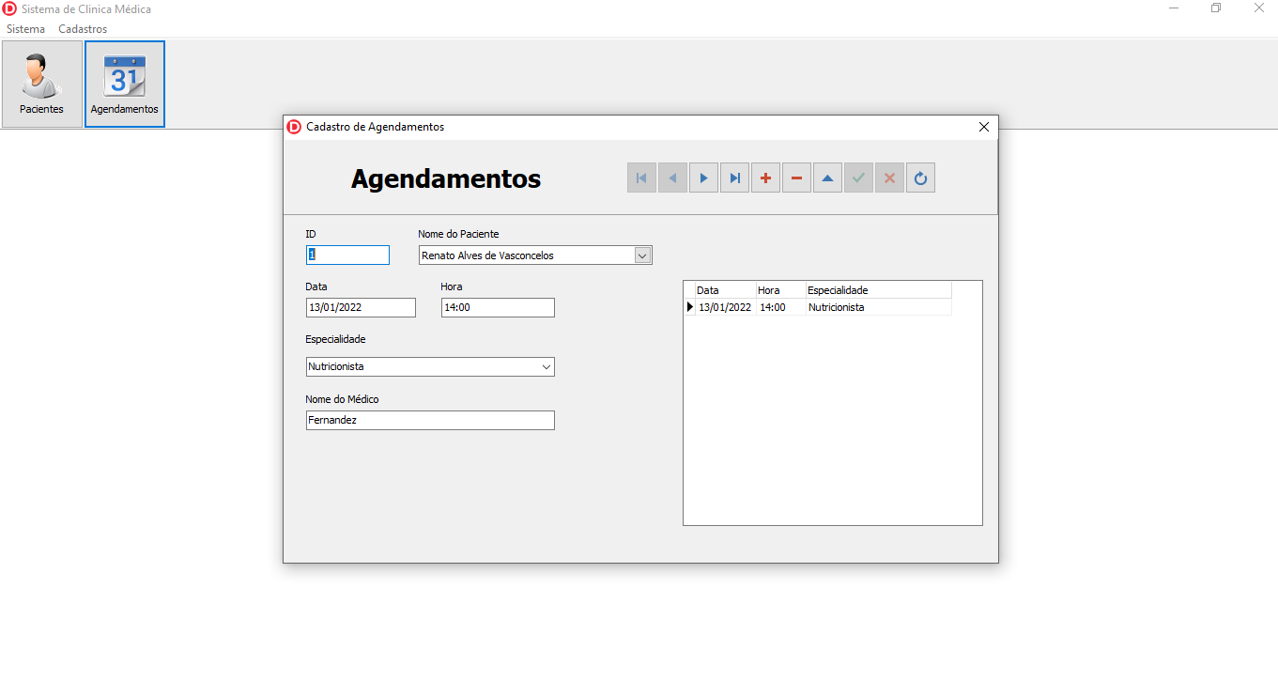Click the Especialidade column header
1278x681 pixels.
click(x=837, y=290)
